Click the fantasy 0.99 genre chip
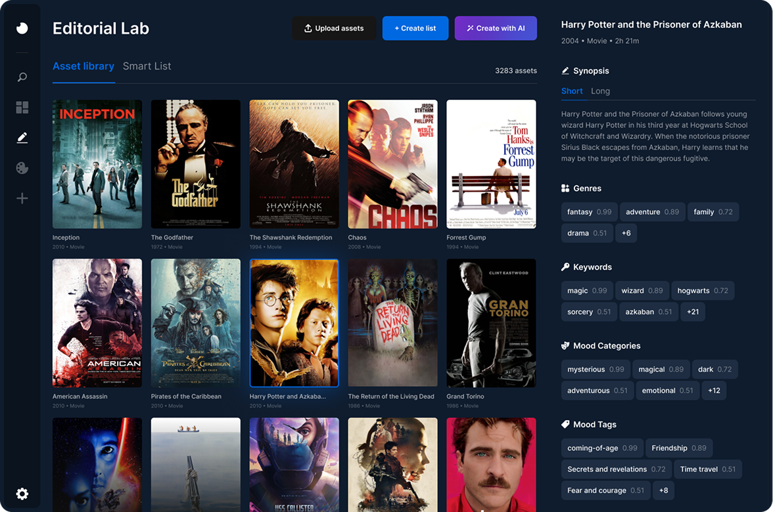The image size is (773, 512). (x=589, y=211)
